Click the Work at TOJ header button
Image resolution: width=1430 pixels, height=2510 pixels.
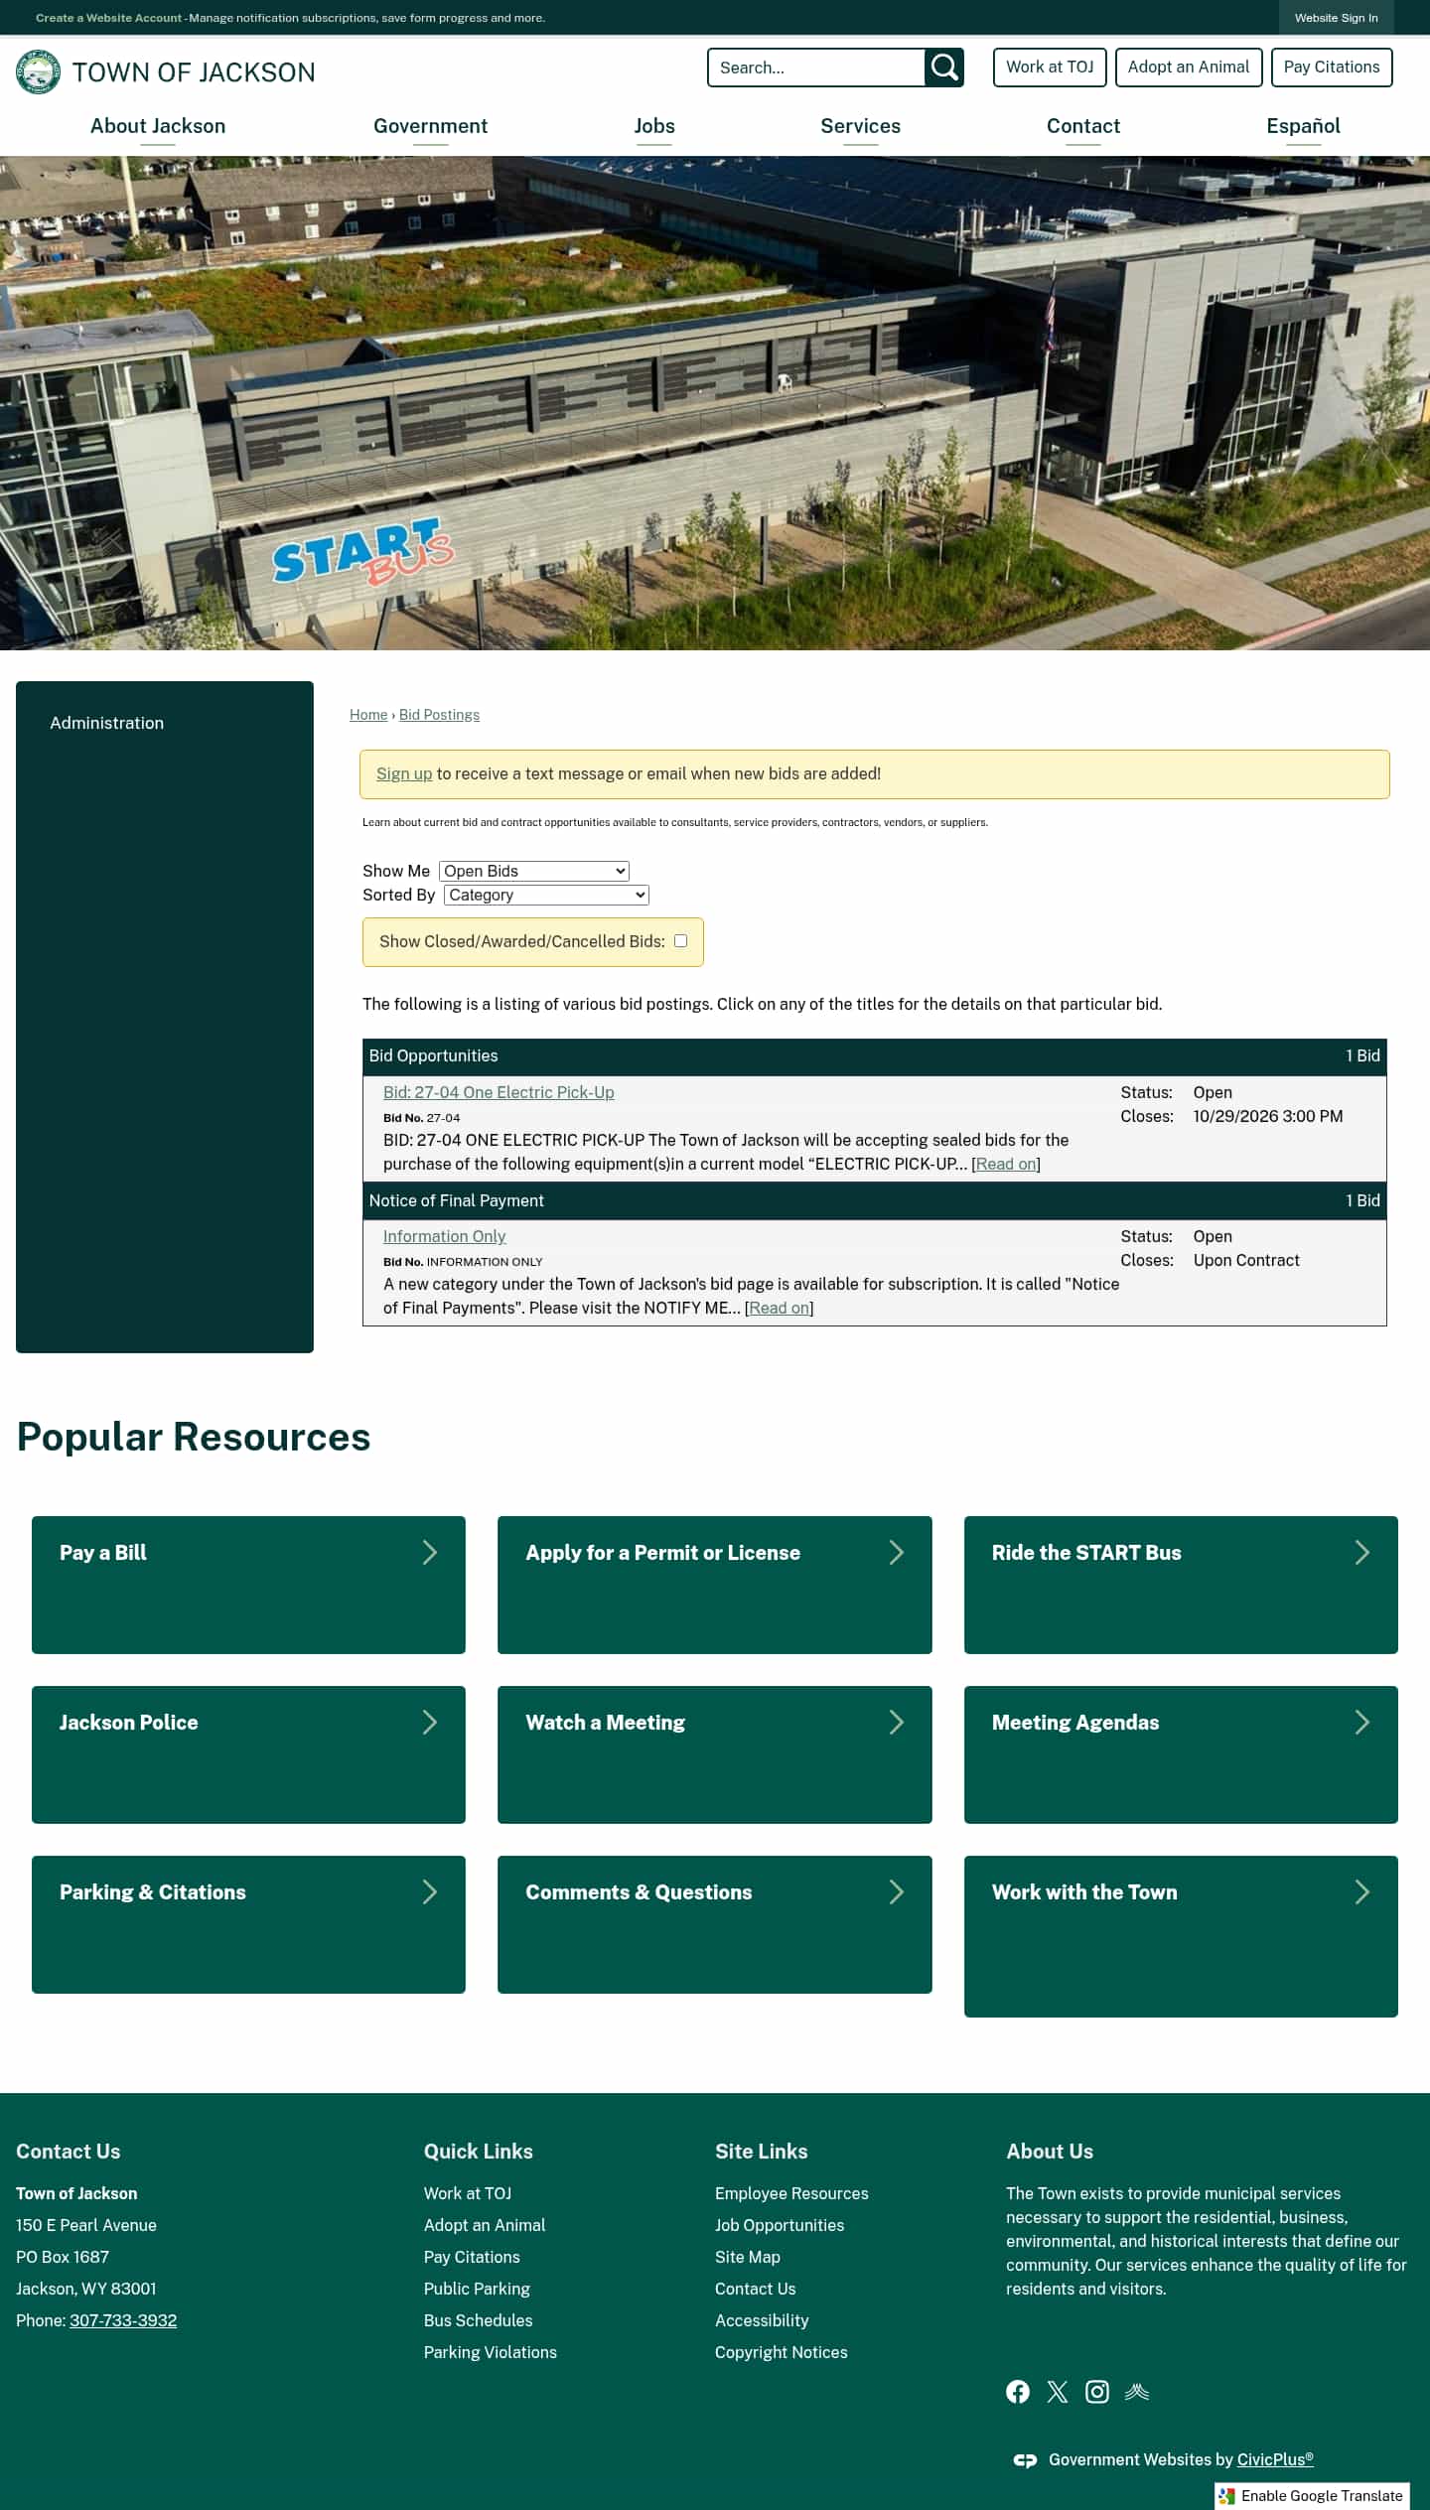click(x=1050, y=68)
